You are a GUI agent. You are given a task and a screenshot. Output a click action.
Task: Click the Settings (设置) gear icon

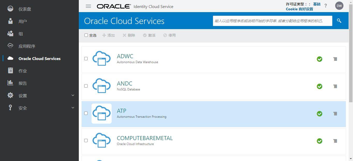point(10,95)
